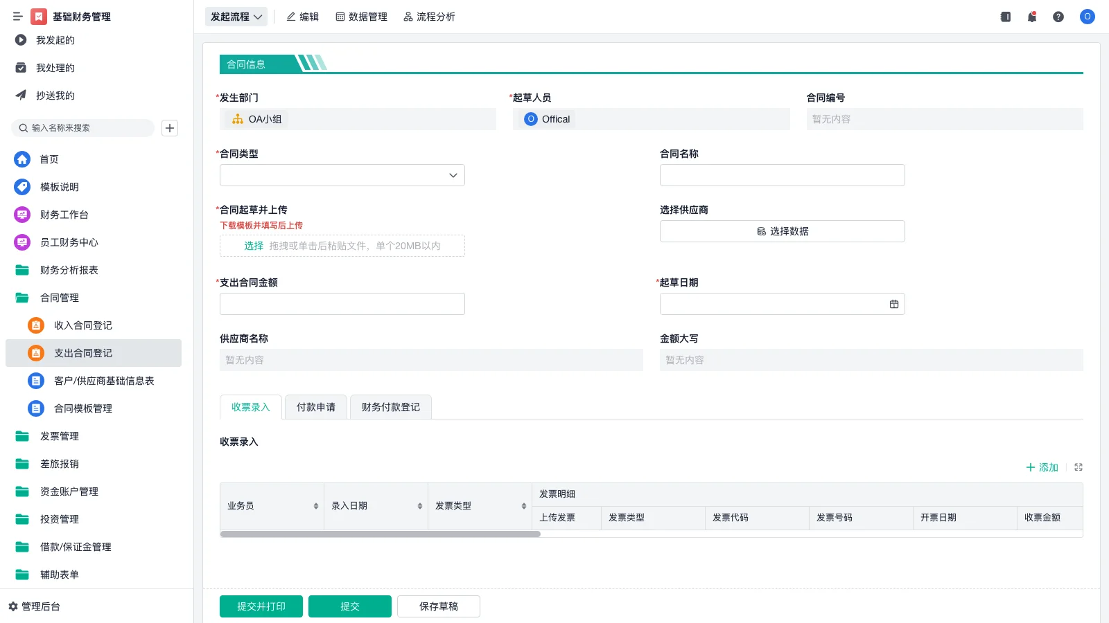Open 我发起的 from the sidebar
The height and width of the screenshot is (623, 1109).
point(55,40)
